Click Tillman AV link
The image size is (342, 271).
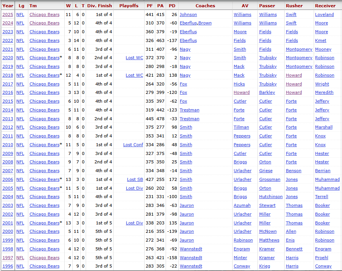[x=241, y=127]
